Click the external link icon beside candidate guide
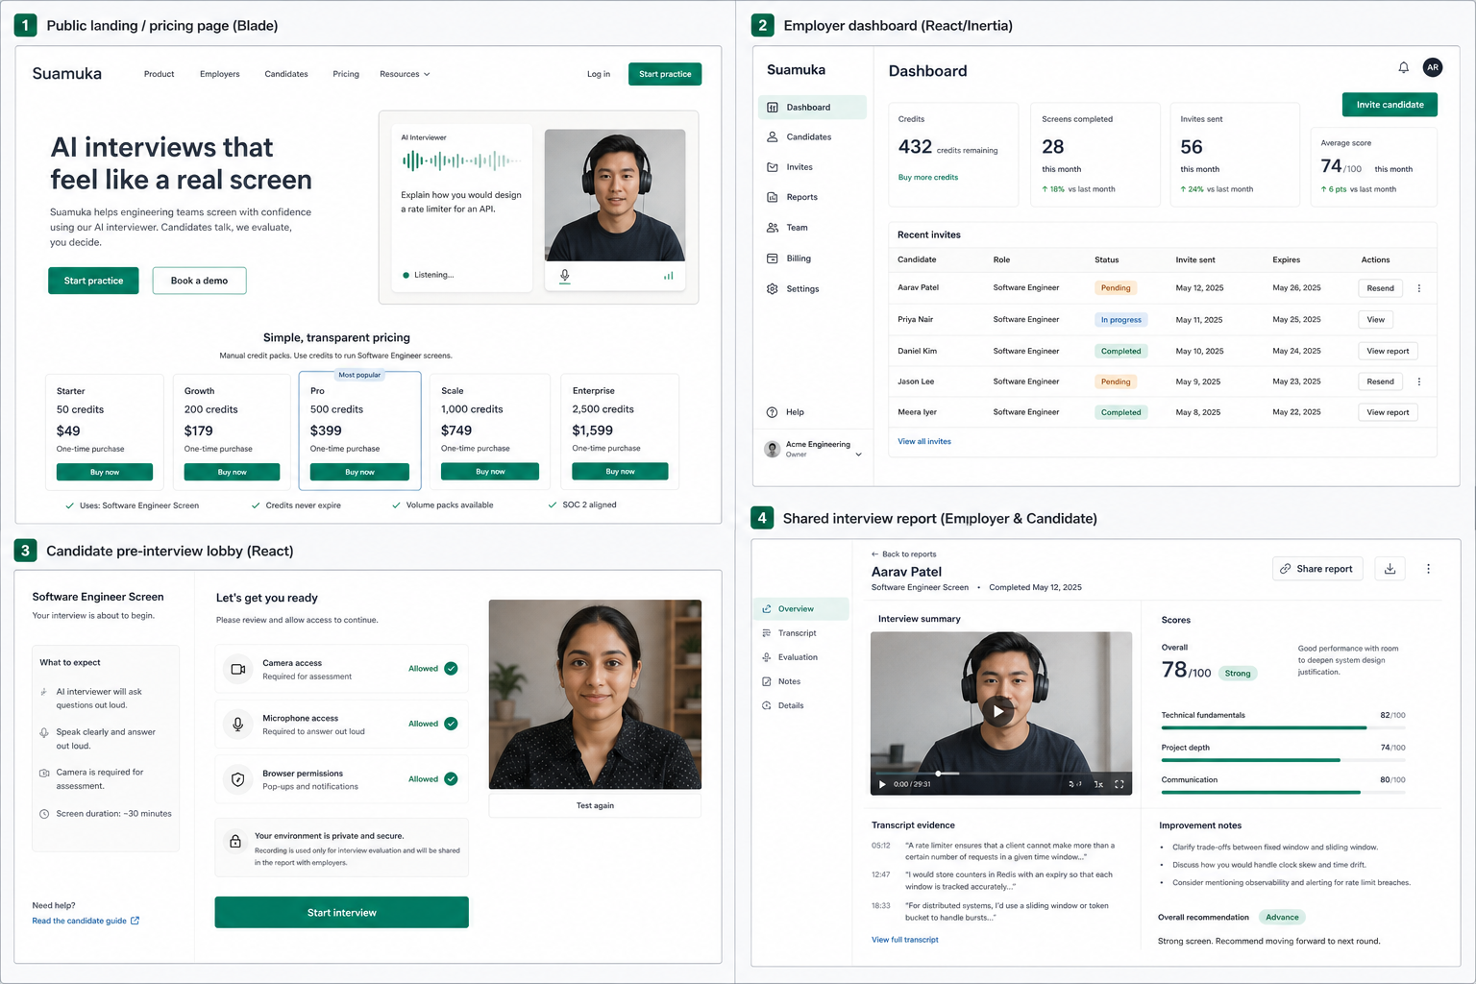This screenshot has height=984, width=1476. (135, 921)
